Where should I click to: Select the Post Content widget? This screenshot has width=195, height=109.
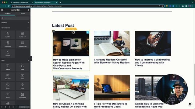[x=8, y=44]
